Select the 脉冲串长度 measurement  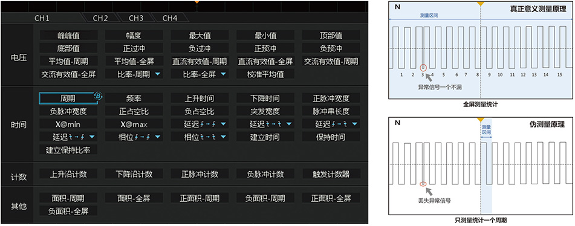[x=331, y=111]
